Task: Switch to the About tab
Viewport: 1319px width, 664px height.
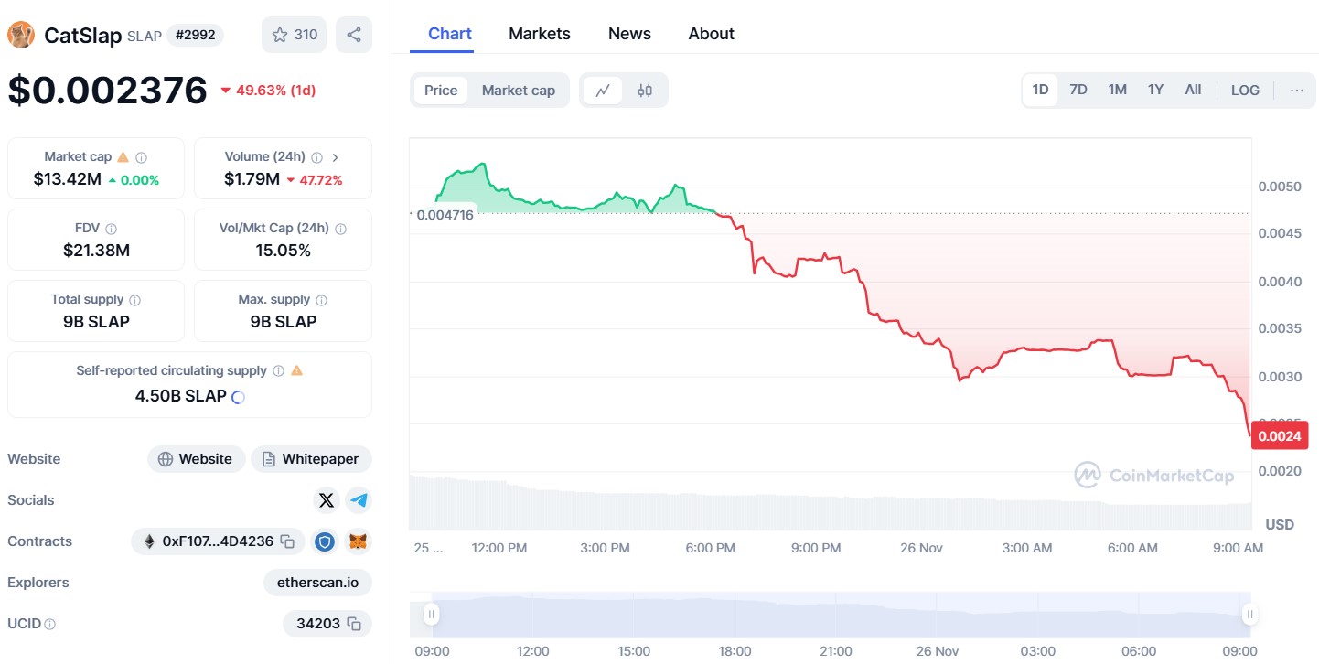Action: pyautogui.click(x=711, y=34)
